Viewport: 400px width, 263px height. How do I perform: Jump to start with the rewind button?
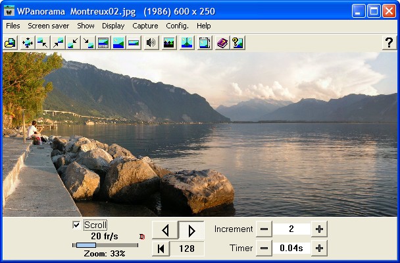[x=161, y=248]
